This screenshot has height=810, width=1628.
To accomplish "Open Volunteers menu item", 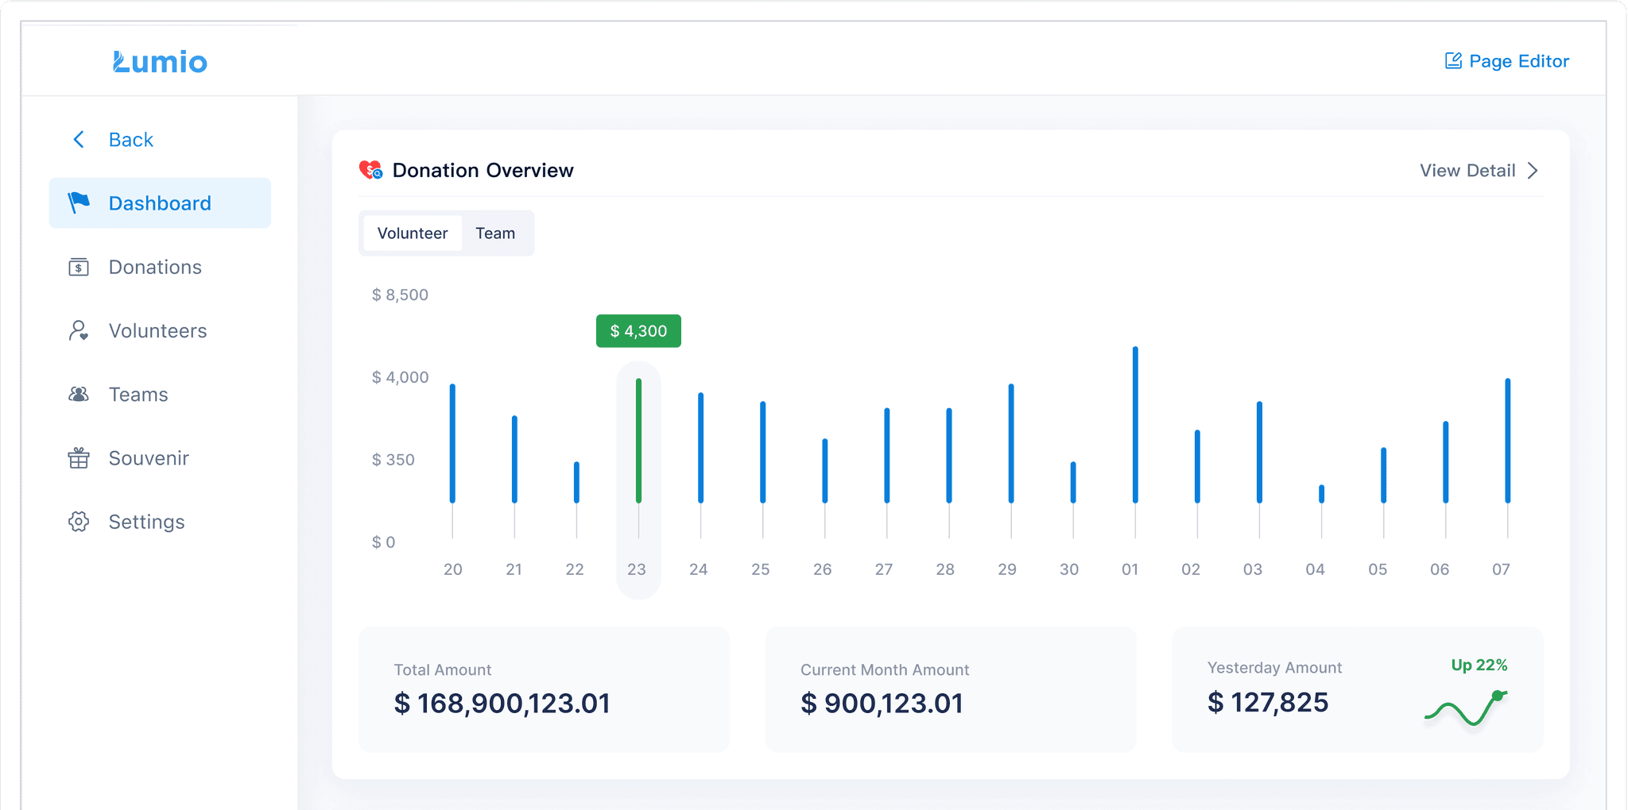I will tap(160, 330).
